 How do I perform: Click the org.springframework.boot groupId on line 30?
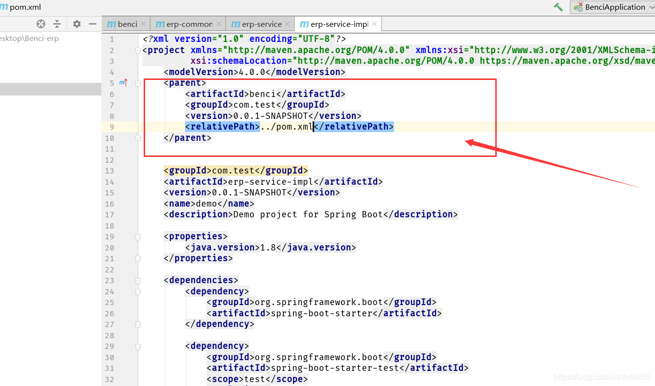pyautogui.click(x=319, y=357)
